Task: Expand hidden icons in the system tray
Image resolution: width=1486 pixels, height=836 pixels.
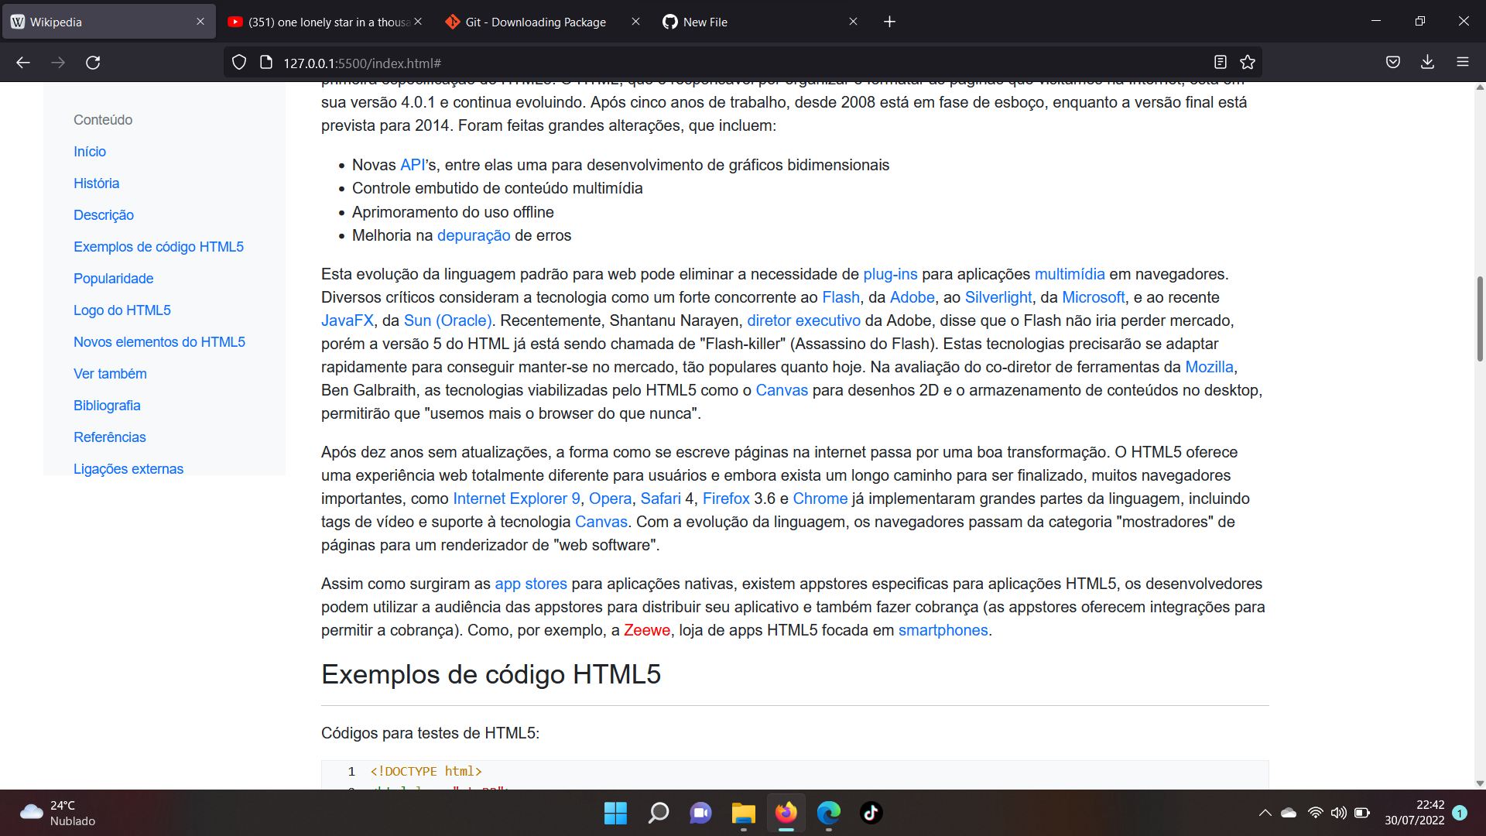Action: 1265,813
